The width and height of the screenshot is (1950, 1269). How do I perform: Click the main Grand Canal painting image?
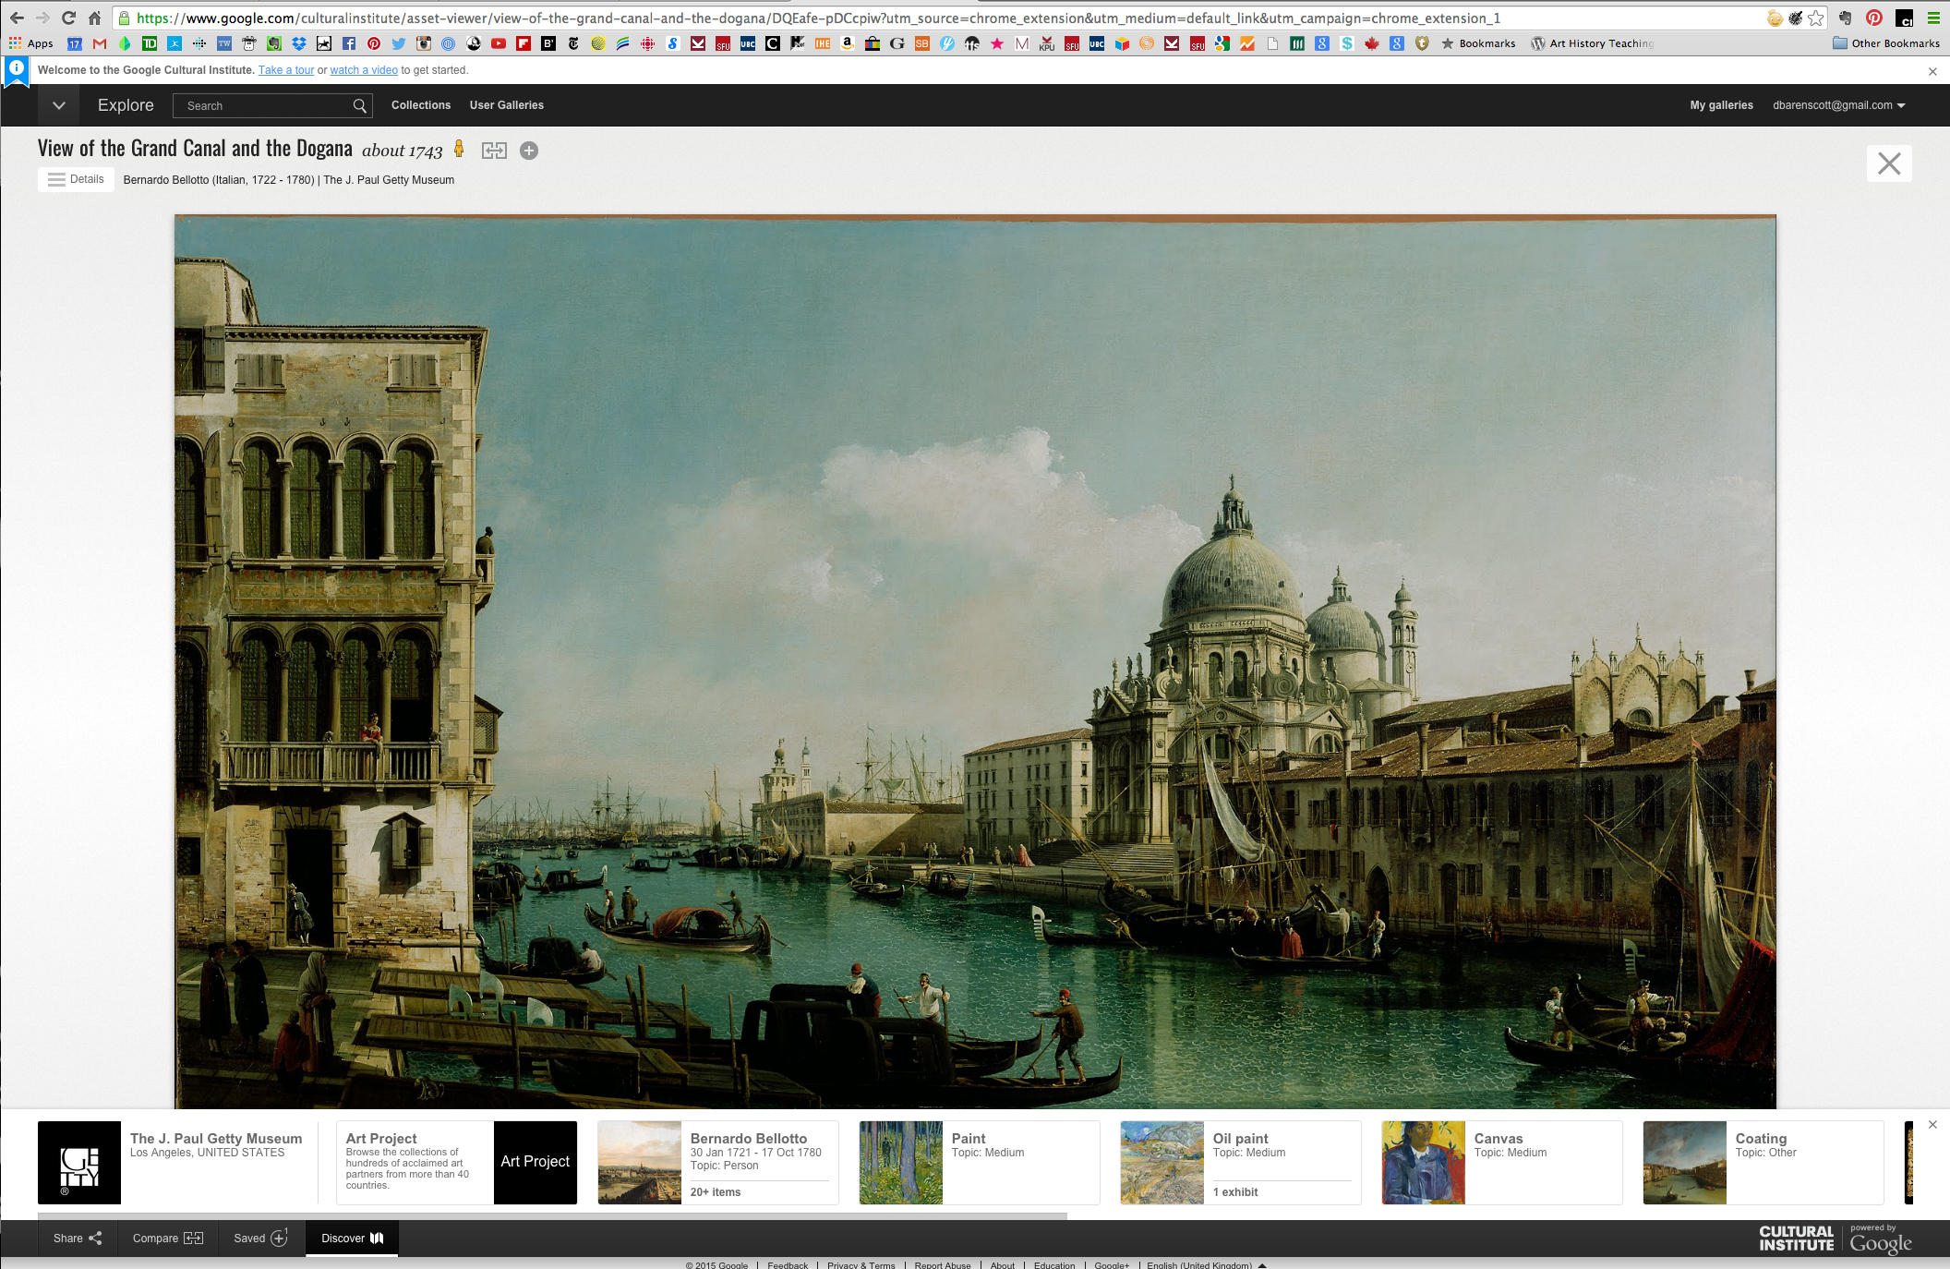coord(975,661)
